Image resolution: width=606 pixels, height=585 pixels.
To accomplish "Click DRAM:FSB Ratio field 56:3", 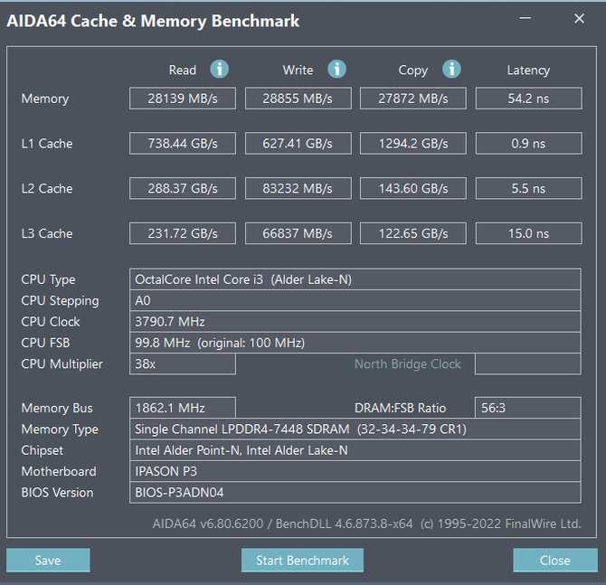I will pos(528,408).
